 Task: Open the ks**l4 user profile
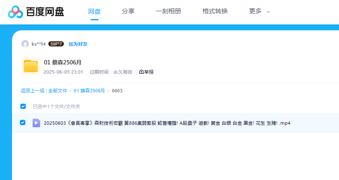pos(39,44)
